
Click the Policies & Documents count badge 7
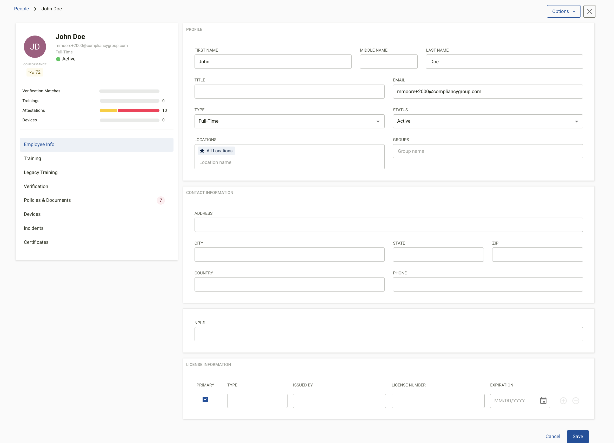click(161, 200)
